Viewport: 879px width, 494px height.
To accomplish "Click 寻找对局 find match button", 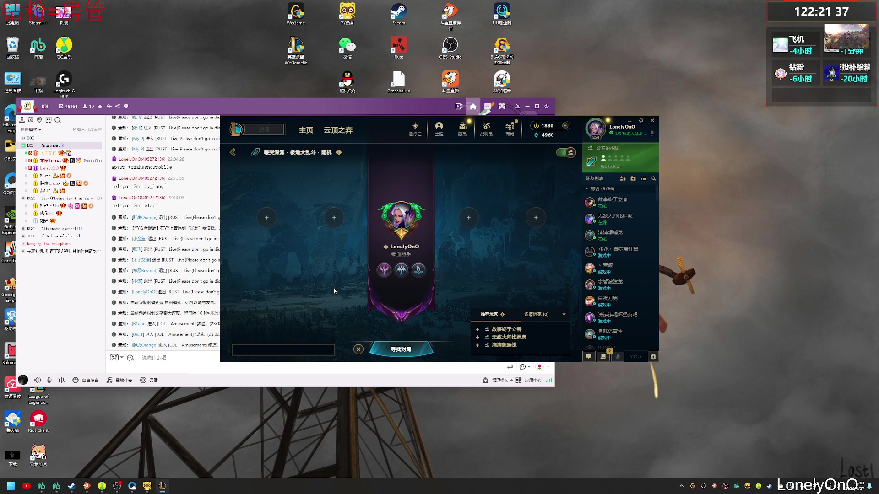I will pyautogui.click(x=401, y=349).
